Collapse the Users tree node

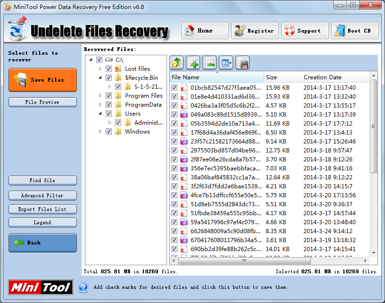point(100,113)
